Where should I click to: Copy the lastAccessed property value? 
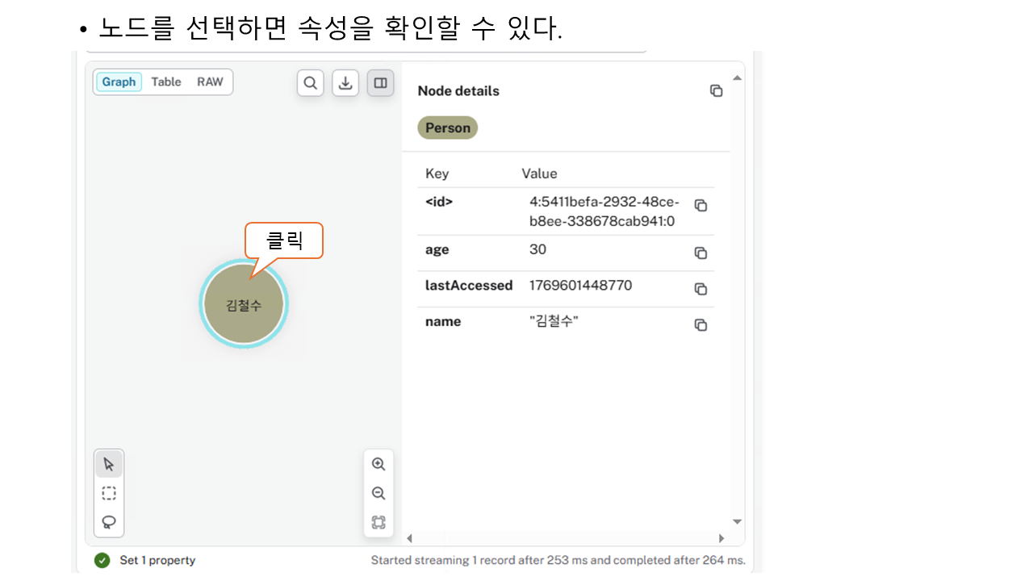701,289
